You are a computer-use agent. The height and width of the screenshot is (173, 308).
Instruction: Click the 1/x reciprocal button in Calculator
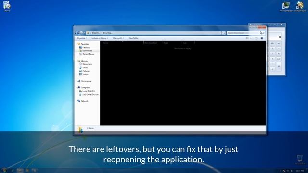(x=279, y=59)
